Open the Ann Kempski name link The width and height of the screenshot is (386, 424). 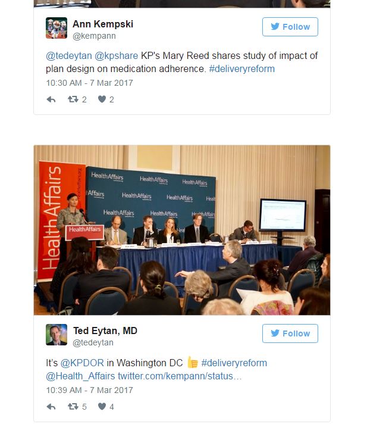click(x=103, y=24)
